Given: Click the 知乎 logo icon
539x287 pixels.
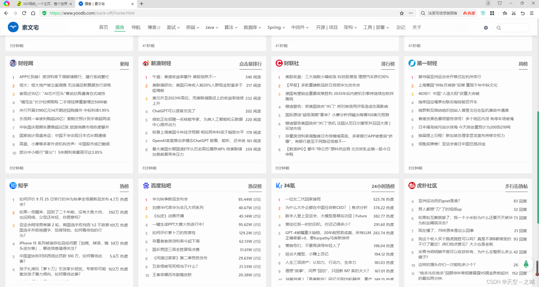Looking at the screenshot, I should click(13, 185).
